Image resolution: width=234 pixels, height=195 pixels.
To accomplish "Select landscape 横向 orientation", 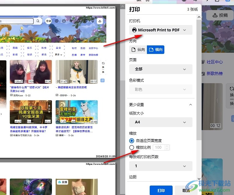I will (156, 50).
